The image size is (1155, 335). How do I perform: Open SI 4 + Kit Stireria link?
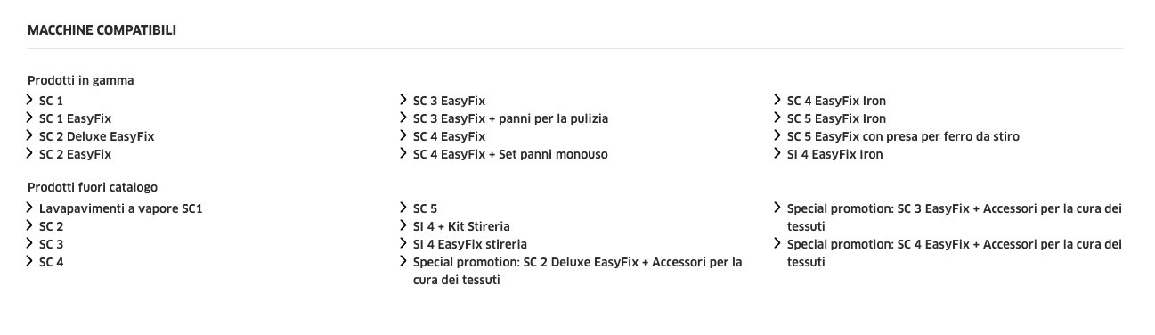[x=461, y=226]
